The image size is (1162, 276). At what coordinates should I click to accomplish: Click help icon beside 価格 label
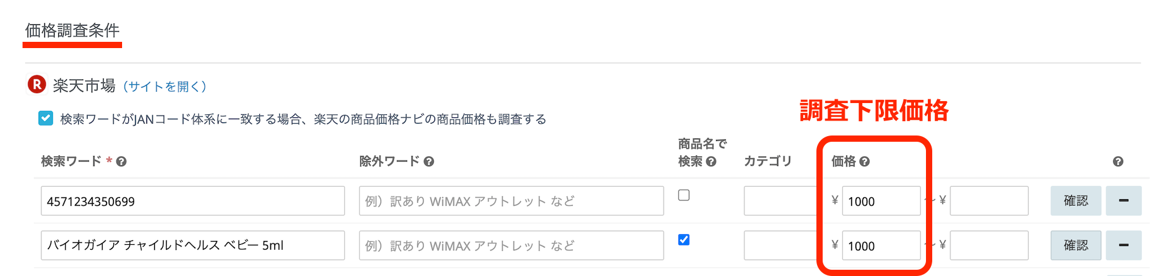[865, 162]
